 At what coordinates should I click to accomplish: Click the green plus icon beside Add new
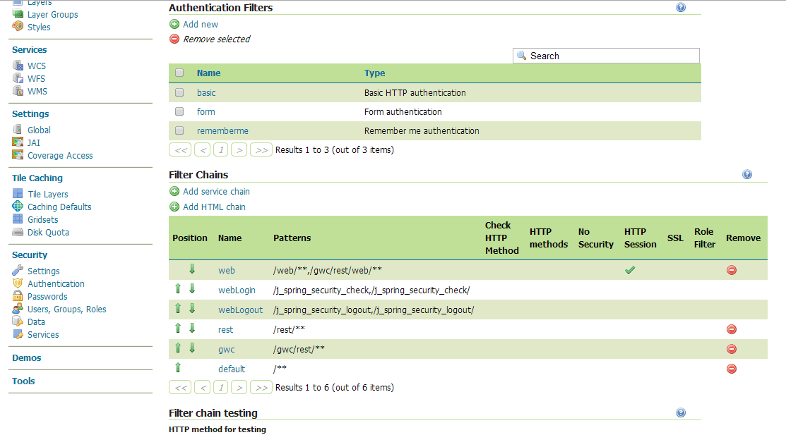pos(174,24)
